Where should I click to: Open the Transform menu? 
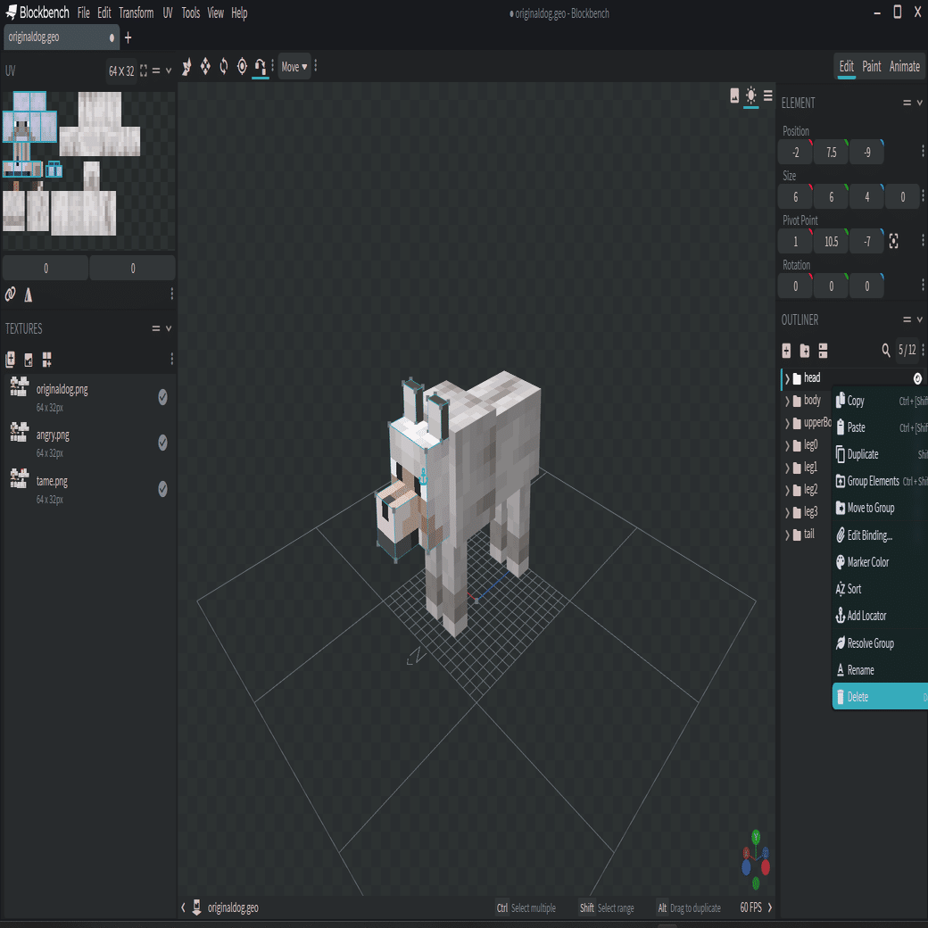[137, 12]
